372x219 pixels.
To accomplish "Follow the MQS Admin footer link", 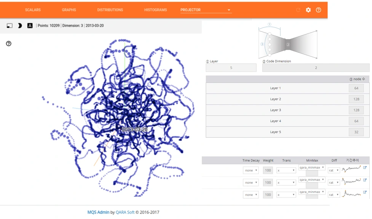I will [98, 213].
